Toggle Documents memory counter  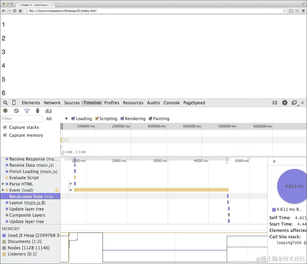click(x=4, y=242)
